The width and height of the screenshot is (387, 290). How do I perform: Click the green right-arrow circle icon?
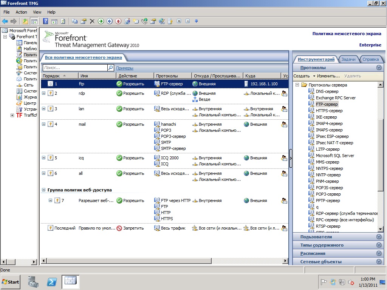click(x=101, y=22)
